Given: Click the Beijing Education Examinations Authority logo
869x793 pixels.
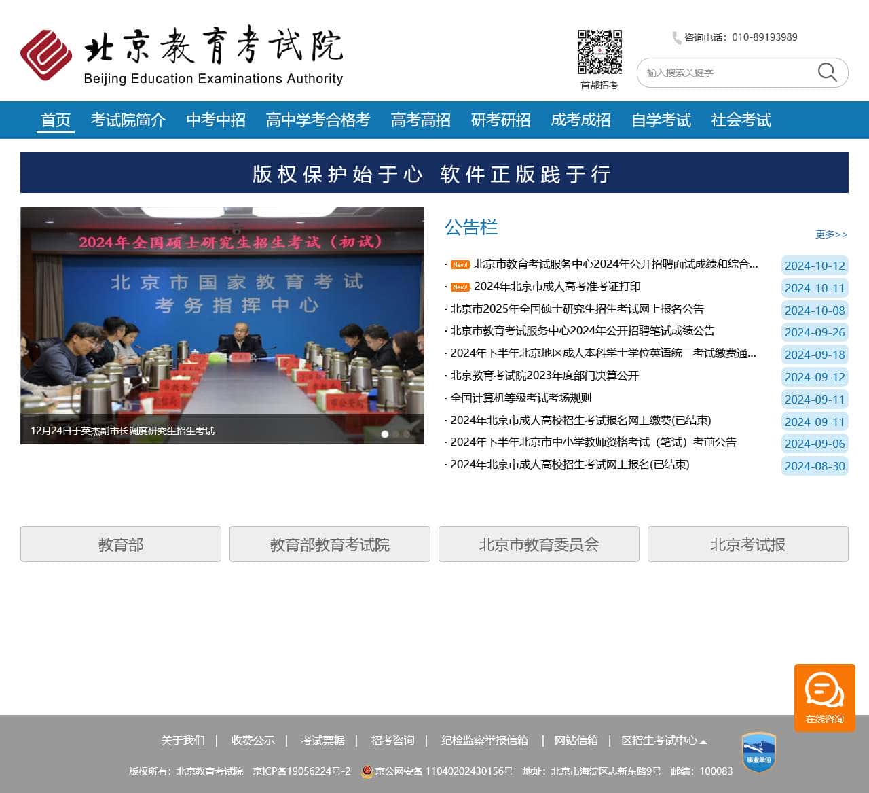Looking at the screenshot, I should pos(181,56).
